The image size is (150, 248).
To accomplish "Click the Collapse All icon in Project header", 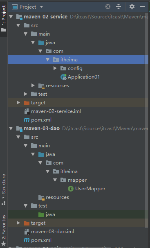I will [x=119, y=7].
